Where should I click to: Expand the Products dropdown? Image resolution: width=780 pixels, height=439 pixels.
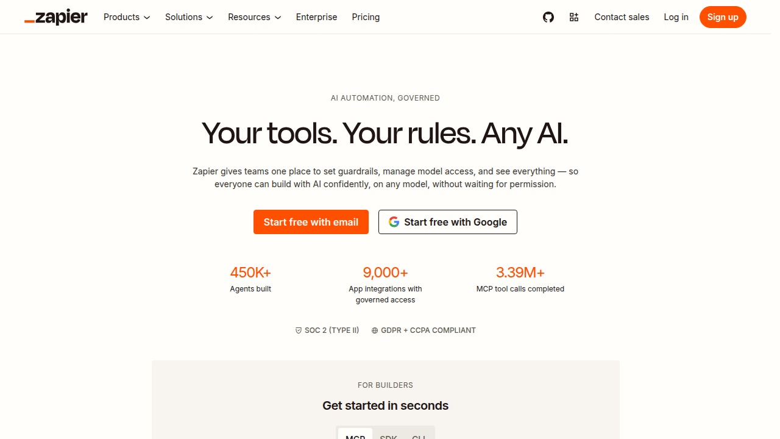(127, 17)
